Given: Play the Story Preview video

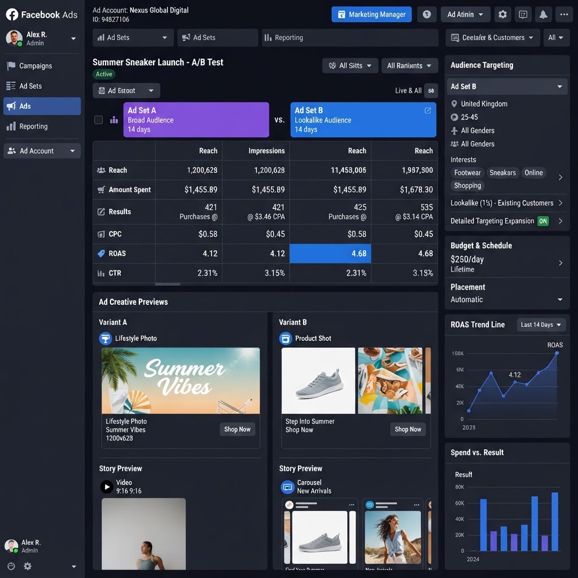Looking at the screenshot, I should click(107, 487).
